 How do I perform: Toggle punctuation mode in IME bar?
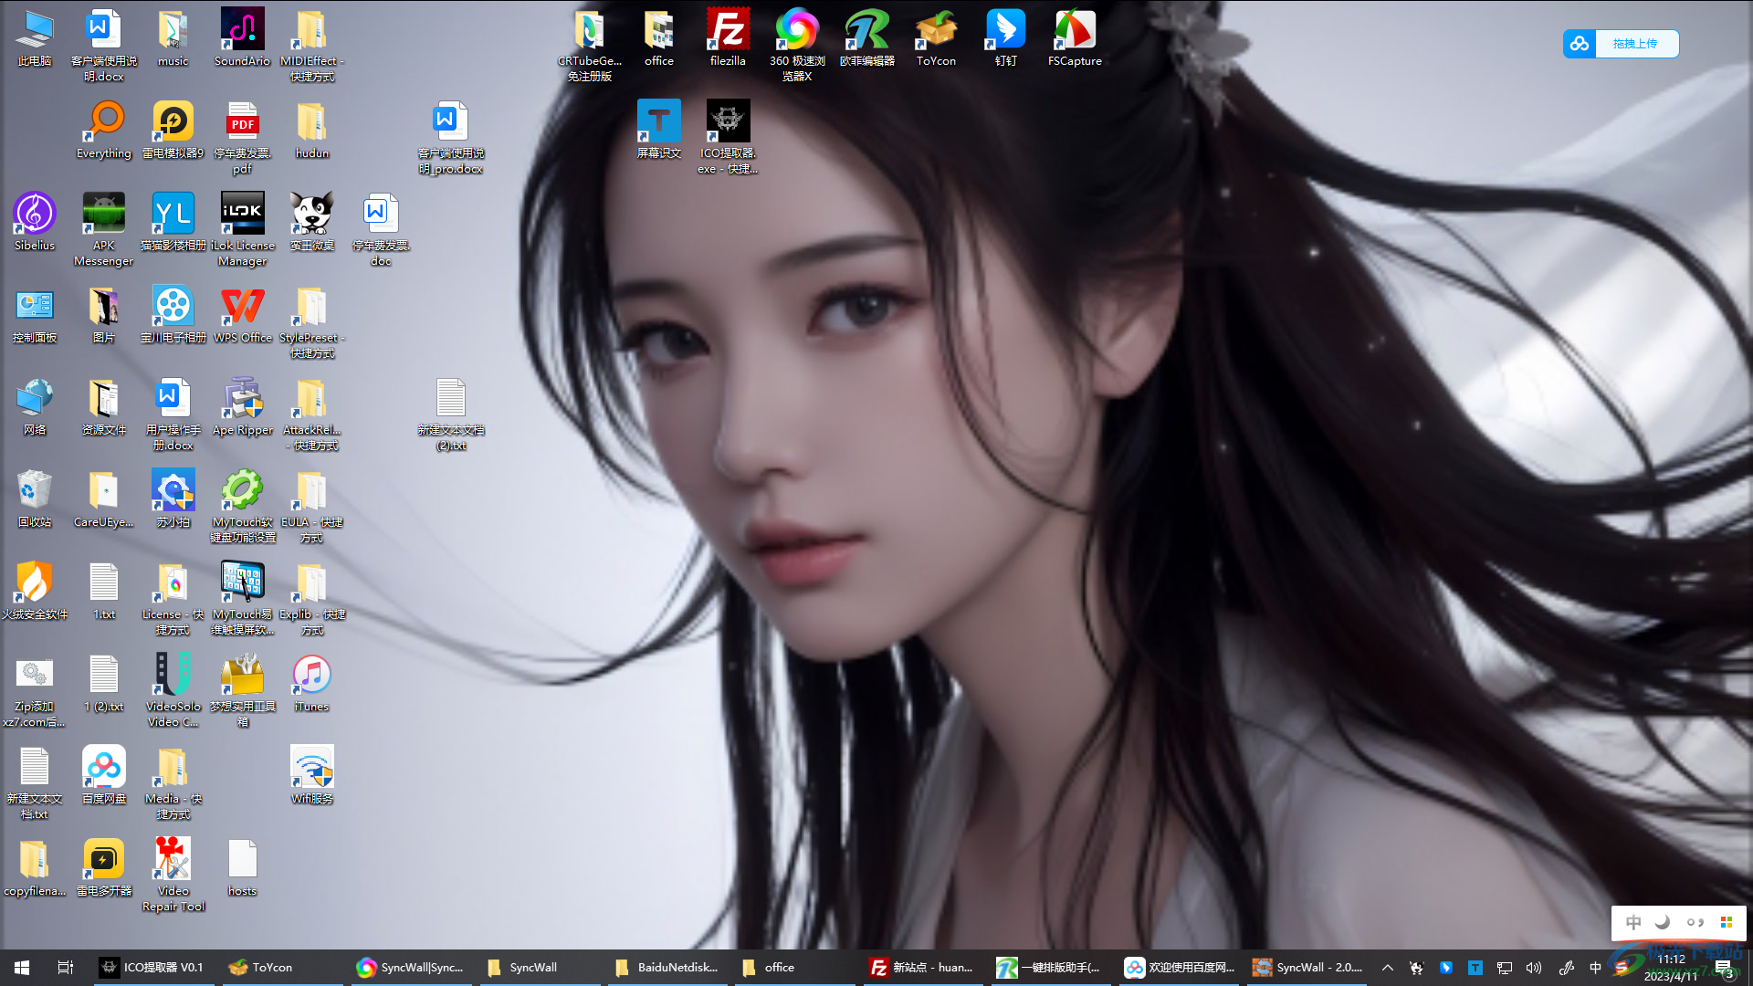tap(1695, 922)
